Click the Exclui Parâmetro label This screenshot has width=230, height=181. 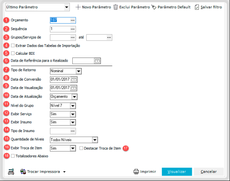(x=135, y=7)
